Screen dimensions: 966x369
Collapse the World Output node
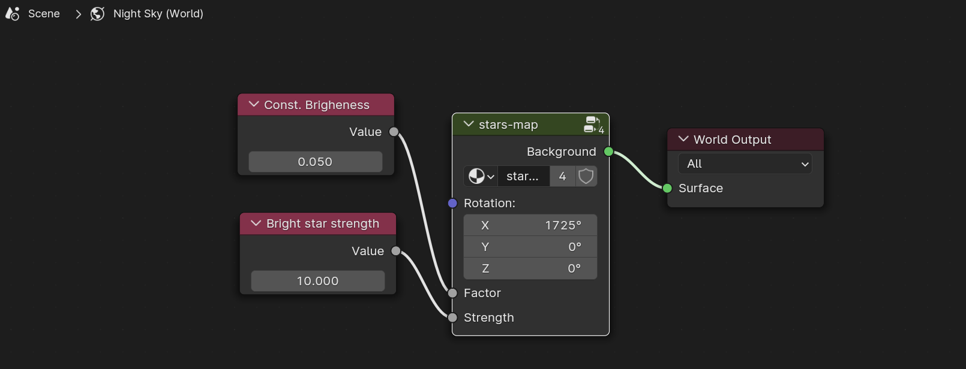pos(683,139)
